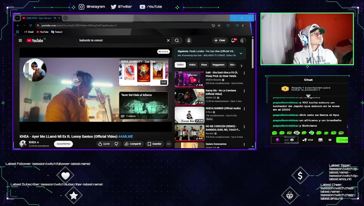
Task: Click papufanrobies on the Boliviano message
Action: (x=285, y=126)
